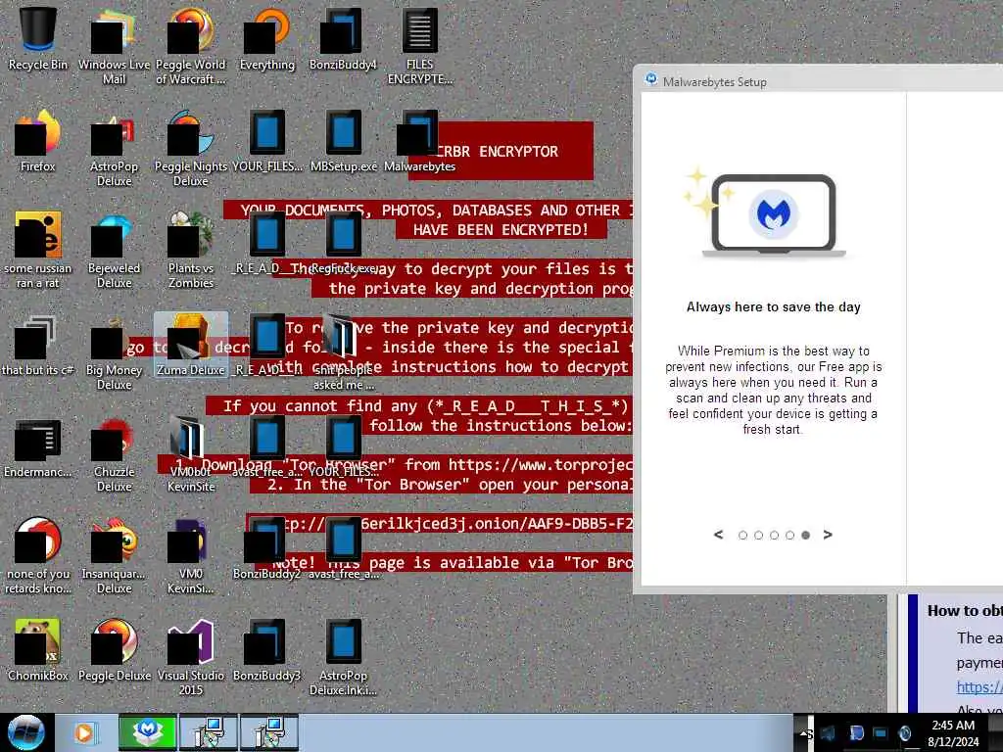
Task: Launch Peggle Deluxe from the desktop
Action: (114, 650)
